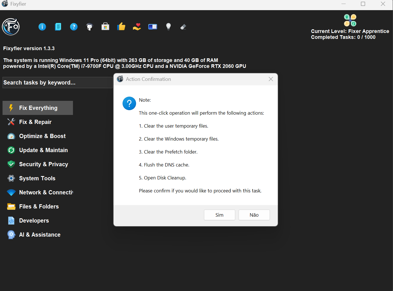Open the Microsoft Store icon
This screenshot has height=291, width=393.
click(x=105, y=27)
